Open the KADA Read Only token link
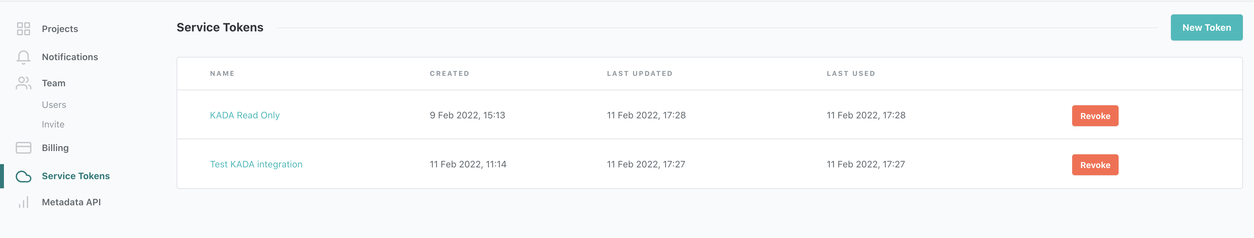 pos(244,115)
